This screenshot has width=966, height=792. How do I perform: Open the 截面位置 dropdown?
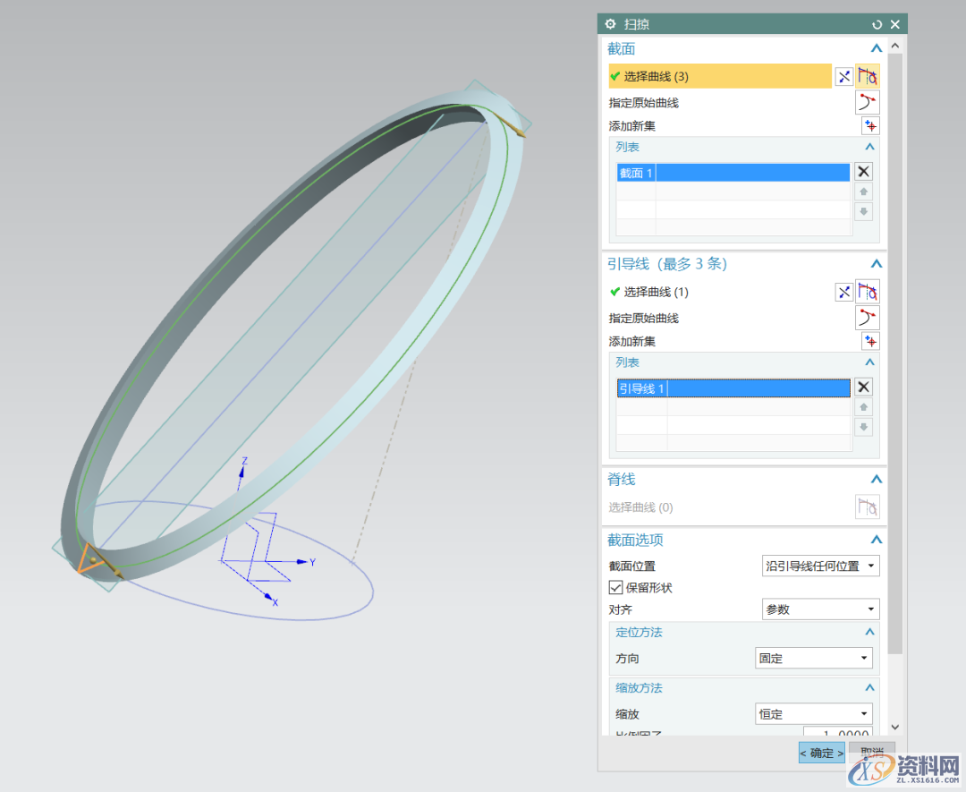pos(820,566)
